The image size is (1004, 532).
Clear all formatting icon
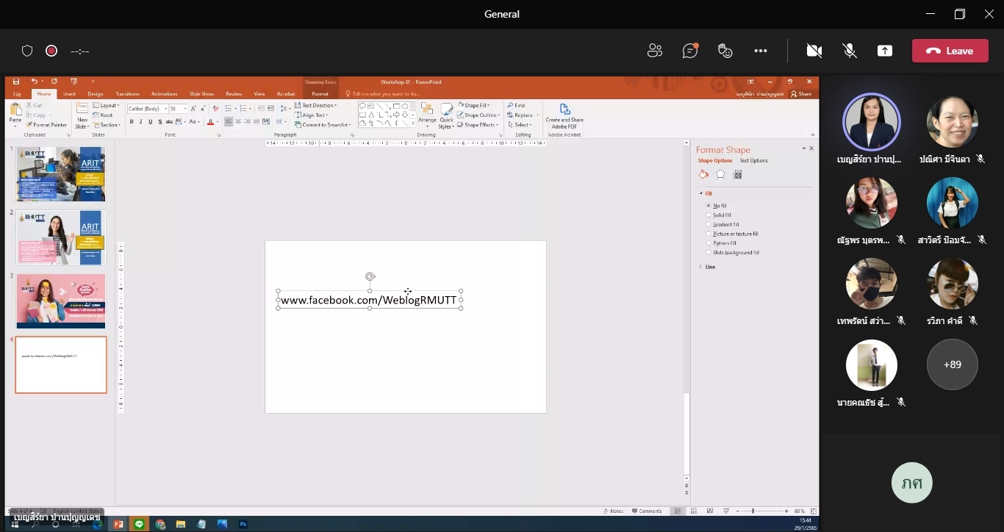(216, 109)
